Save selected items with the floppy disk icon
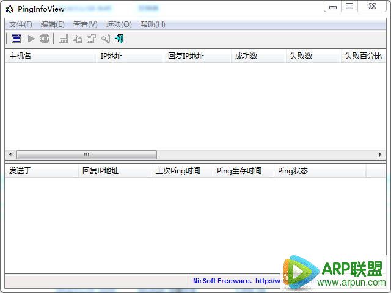Image resolution: width=391 pixels, height=293 pixels. (x=64, y=38)
